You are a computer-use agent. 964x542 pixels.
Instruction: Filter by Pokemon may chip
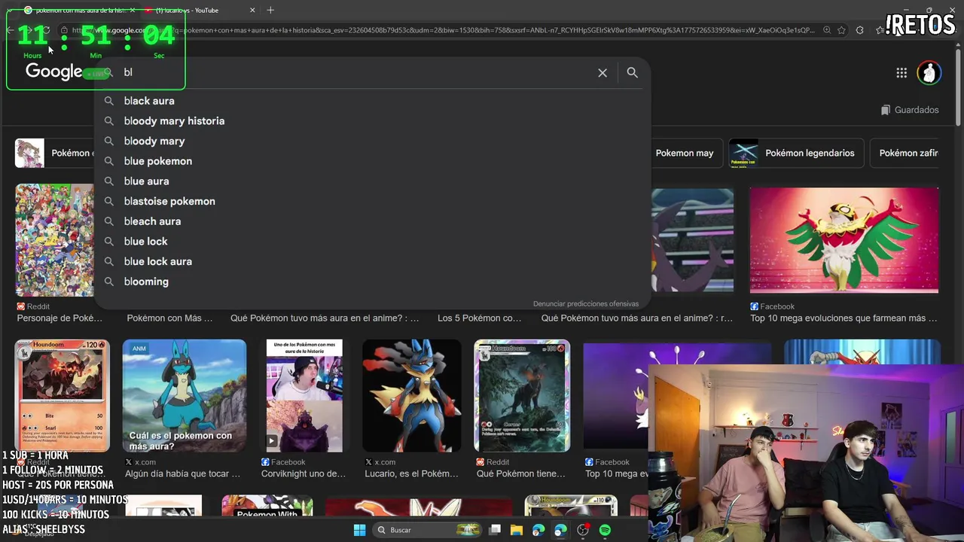(x=684, y=153)
